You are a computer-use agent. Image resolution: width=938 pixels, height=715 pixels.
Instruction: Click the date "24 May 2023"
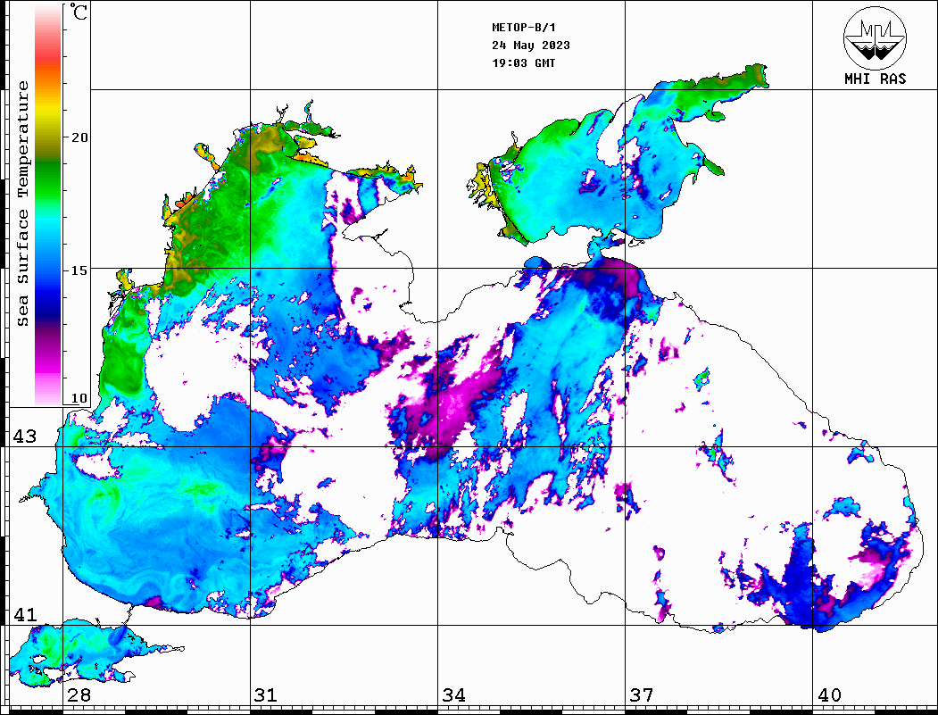(531, 46)
